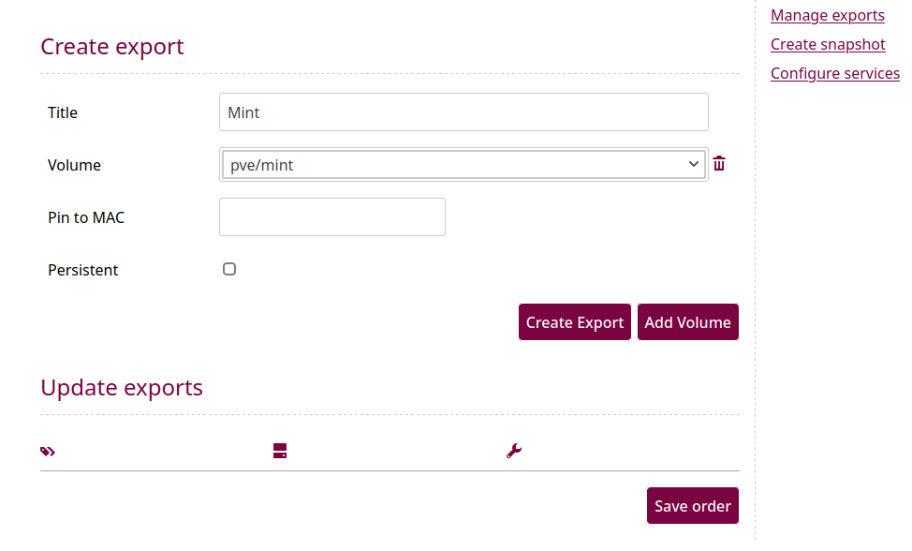Image resolution: width=912 pixels, height=551 pixels.
Task: Click the tags column header icon
Action: pos(48,452)
